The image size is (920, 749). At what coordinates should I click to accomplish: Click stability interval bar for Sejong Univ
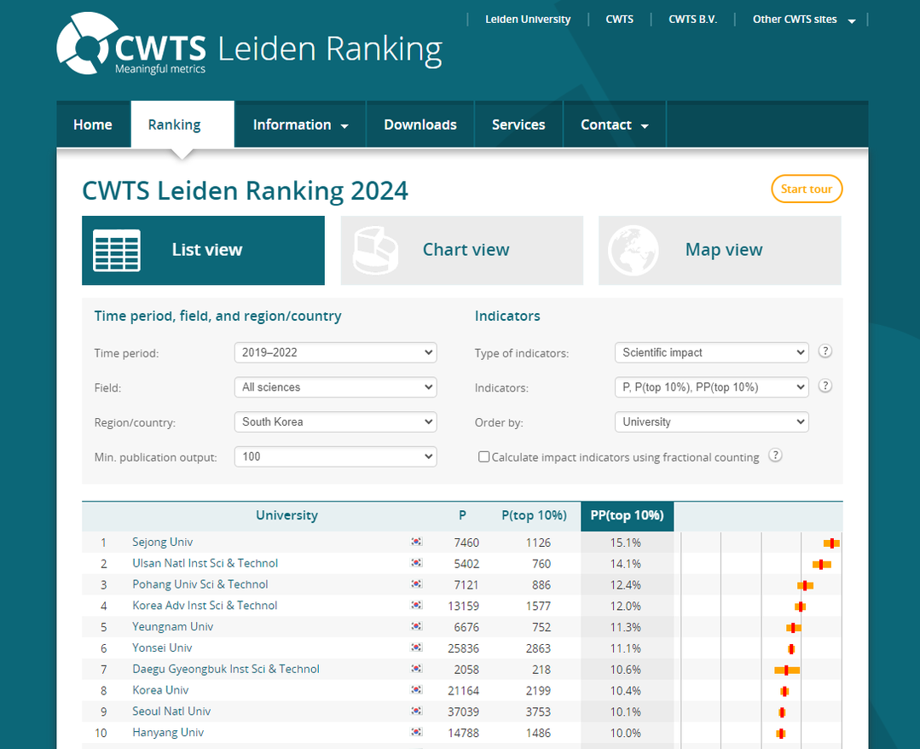point(831,543)
